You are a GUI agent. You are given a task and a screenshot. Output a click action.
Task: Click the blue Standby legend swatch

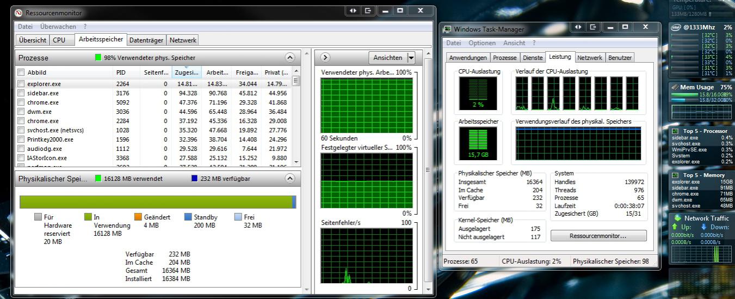pyautogui.click(x=188, y=217)
